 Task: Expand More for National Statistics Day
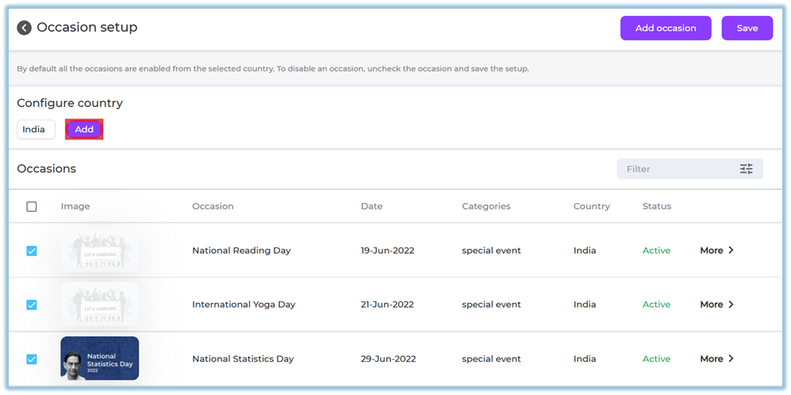(716, 359)
